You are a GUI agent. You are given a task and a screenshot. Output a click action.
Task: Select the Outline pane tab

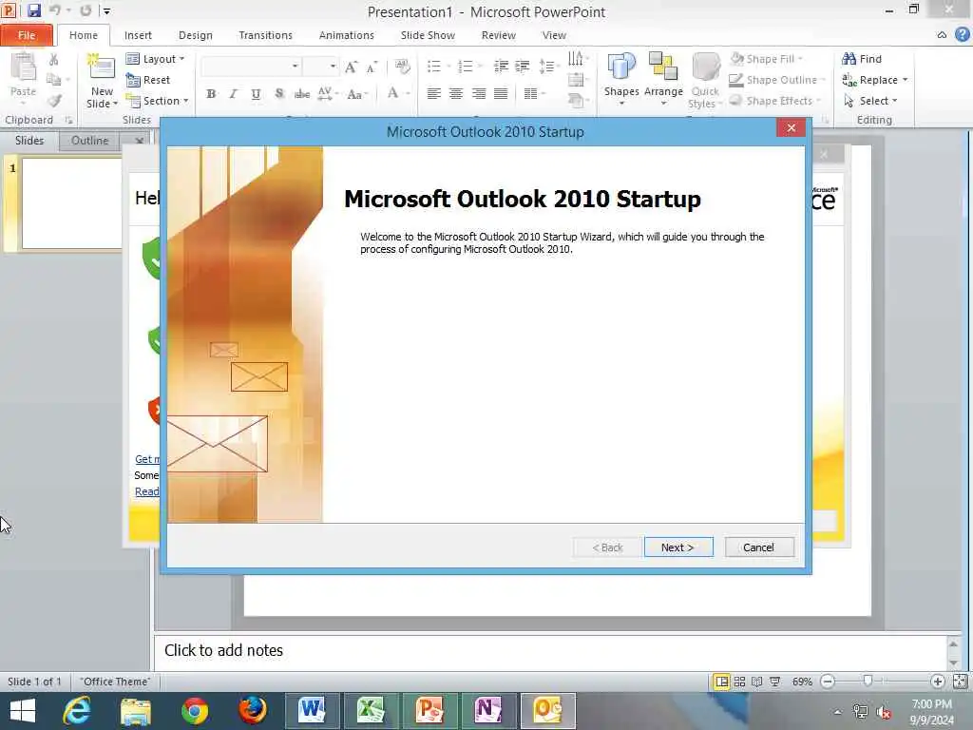90,141
